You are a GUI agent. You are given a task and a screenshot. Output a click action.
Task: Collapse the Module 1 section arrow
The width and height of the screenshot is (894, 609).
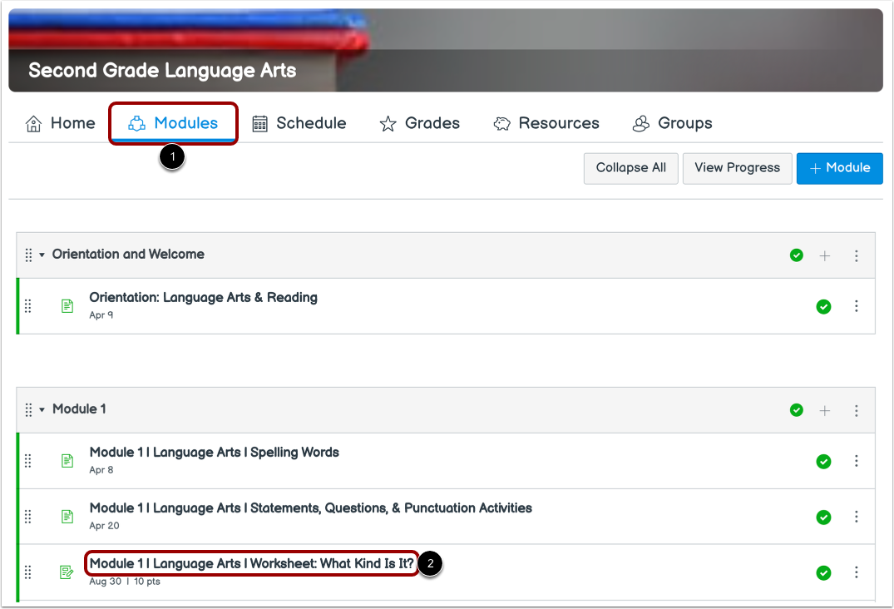tap(42, 410)
